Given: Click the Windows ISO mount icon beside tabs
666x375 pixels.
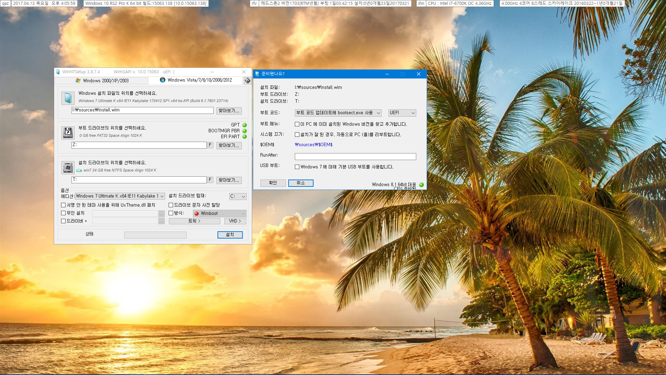Looking at the screenshot, I should click(247, 81).
